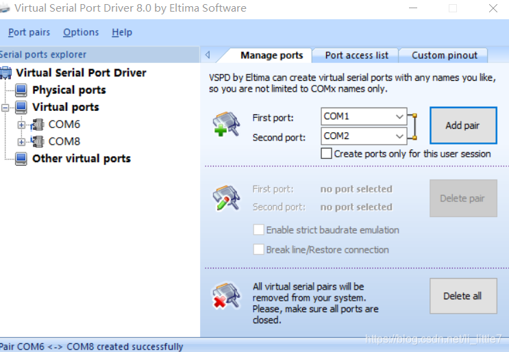The image size is (509, 352).
Task: Click the delete all connector icon with red X
Action: pyautogui.click(x=226, y=295)
